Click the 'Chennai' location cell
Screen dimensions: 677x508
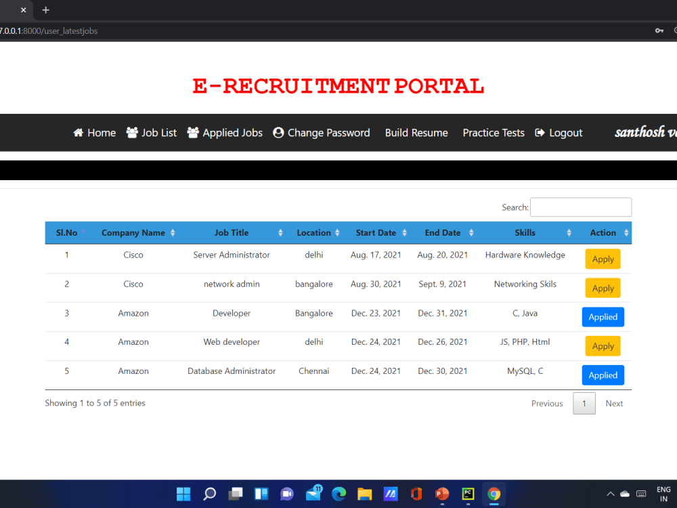click(x=314, y=371)
